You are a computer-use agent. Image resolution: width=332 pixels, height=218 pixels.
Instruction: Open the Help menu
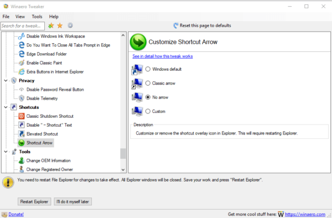pos(54,17)
